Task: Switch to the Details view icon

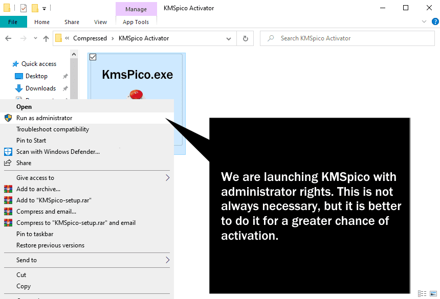Action: [422, 293]
